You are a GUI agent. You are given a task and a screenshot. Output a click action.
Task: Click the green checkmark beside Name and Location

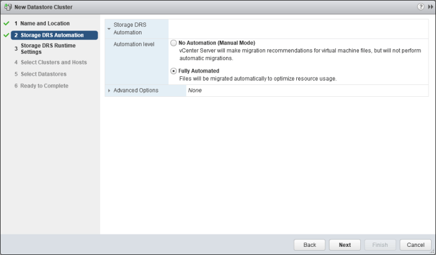tap(6, 24)
